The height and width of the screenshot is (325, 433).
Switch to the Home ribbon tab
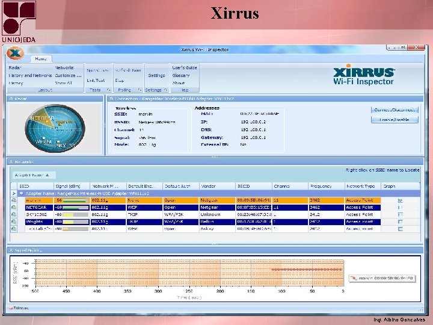tap(41, 59)
